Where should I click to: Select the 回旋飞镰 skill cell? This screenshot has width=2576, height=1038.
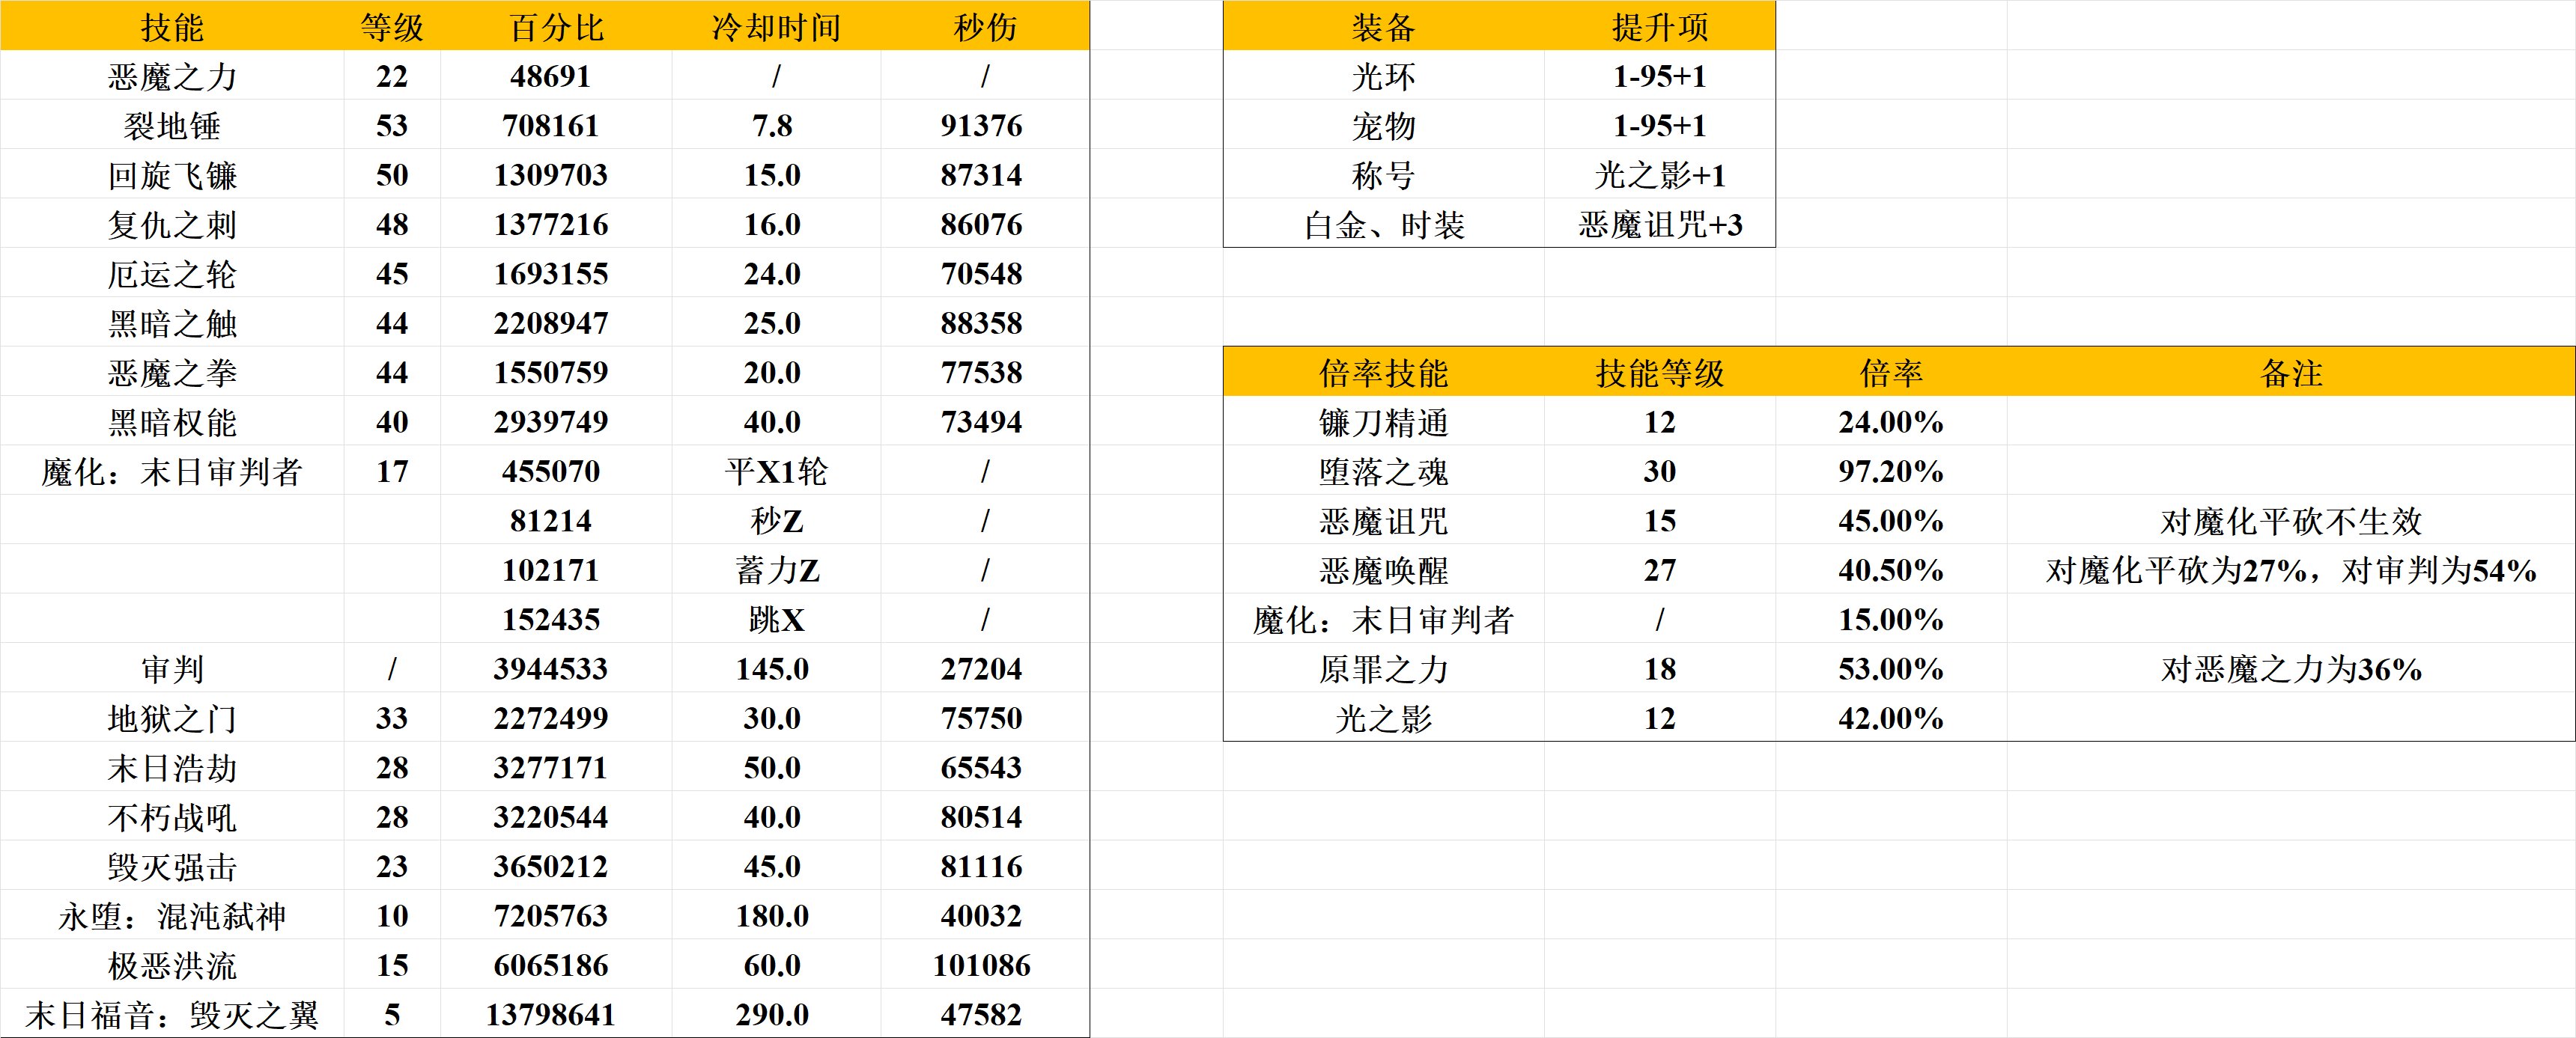(x=172, y=175)
